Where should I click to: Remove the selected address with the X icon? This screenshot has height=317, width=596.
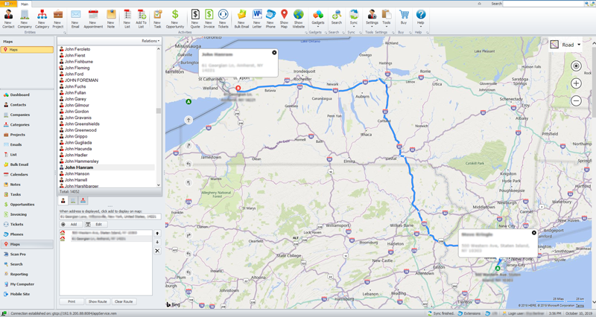[x=157, y=251]
